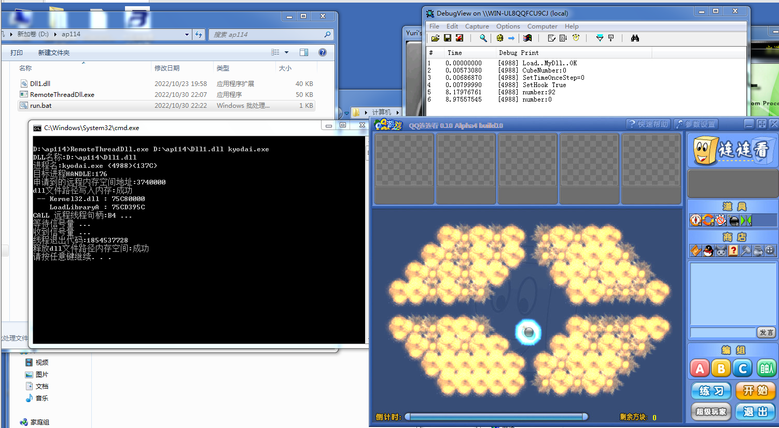Screen dimensions: 779x428
Task: Select team C button
Action: coord(743,368)
